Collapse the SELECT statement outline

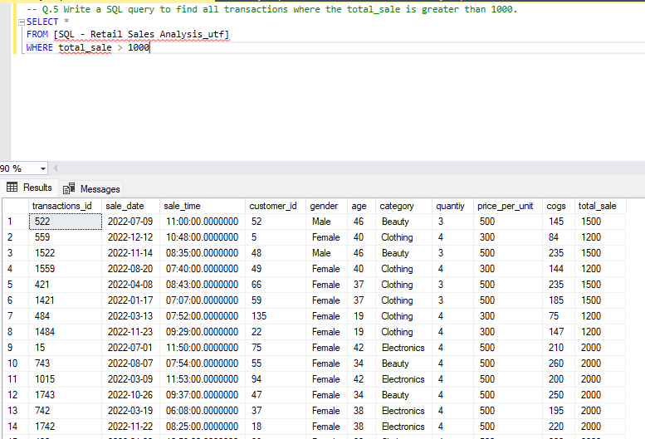(x=22, y=22)
